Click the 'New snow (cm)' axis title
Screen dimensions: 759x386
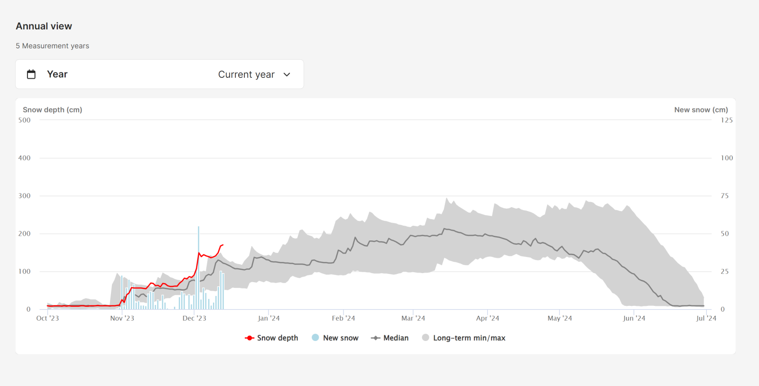(x=701, y=110)
